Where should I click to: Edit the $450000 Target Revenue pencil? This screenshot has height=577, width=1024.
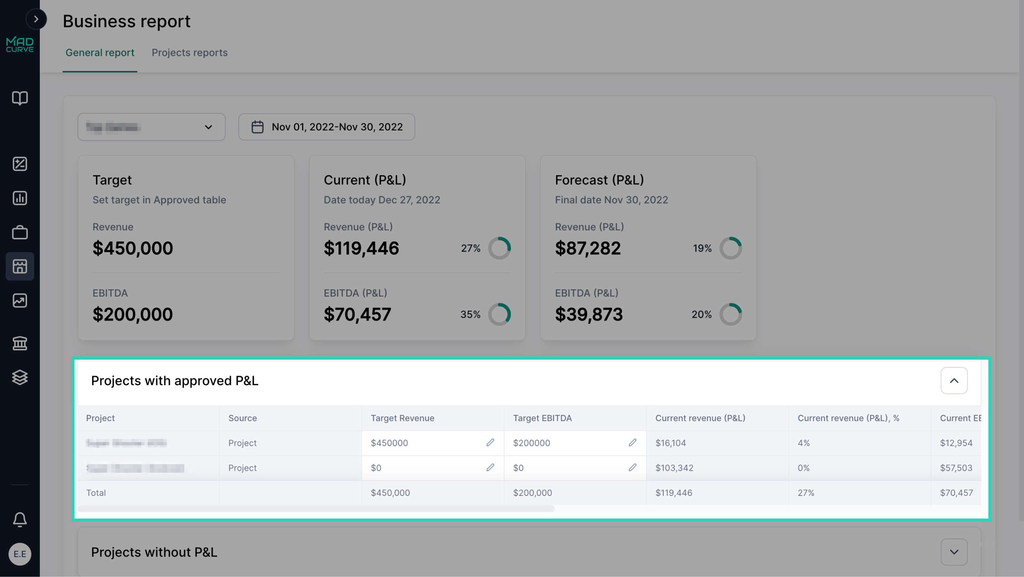click(490, 443)
